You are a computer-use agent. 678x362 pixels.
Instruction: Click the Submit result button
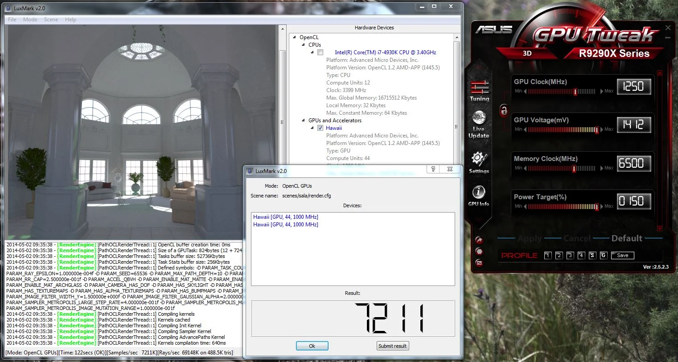point(392,346)
